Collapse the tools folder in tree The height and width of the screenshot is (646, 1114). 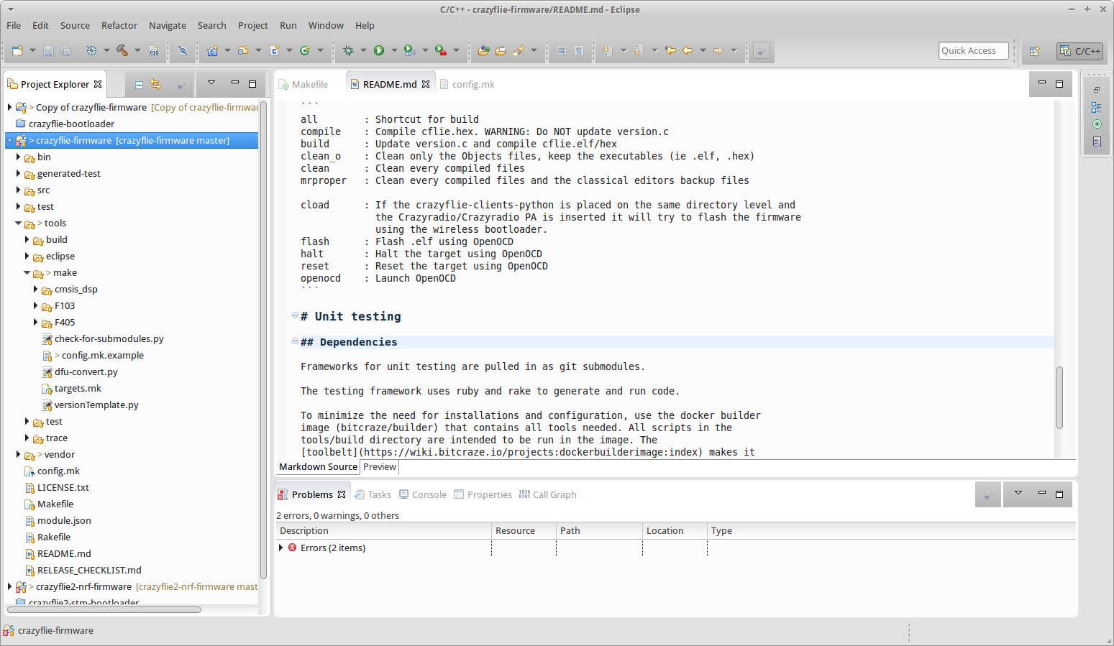pyautogui.click(x=19, y=223)
